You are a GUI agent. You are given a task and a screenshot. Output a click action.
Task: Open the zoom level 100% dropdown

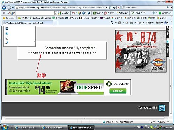pos(168,122)
